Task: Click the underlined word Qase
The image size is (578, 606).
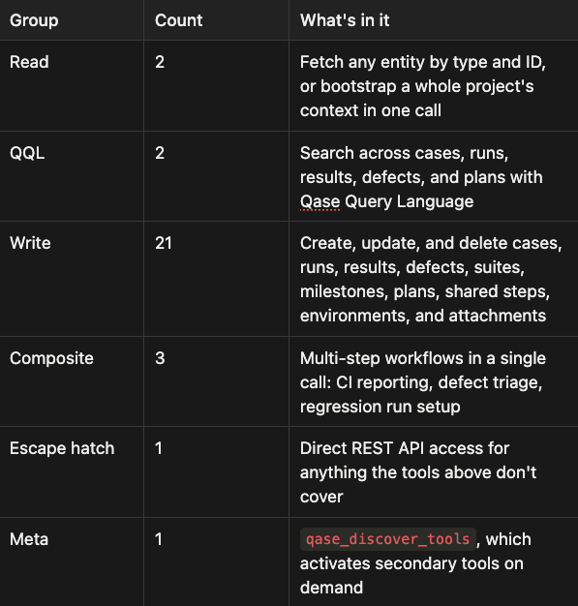Action: pos(320,201)
